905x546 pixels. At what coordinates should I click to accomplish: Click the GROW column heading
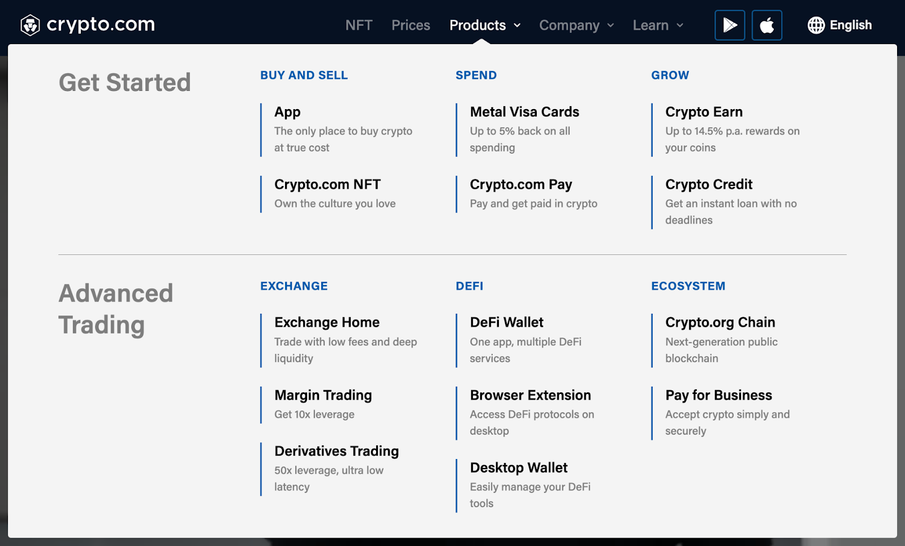coord(670,75)
